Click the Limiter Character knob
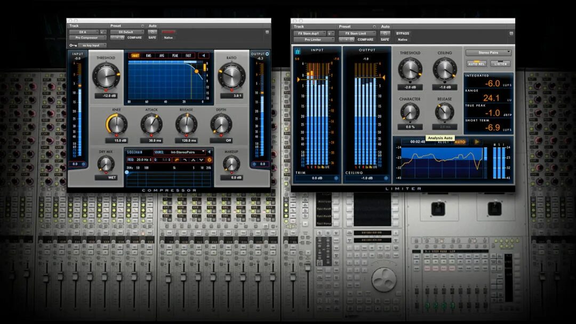Screen dimensions: 576x324 410,112
